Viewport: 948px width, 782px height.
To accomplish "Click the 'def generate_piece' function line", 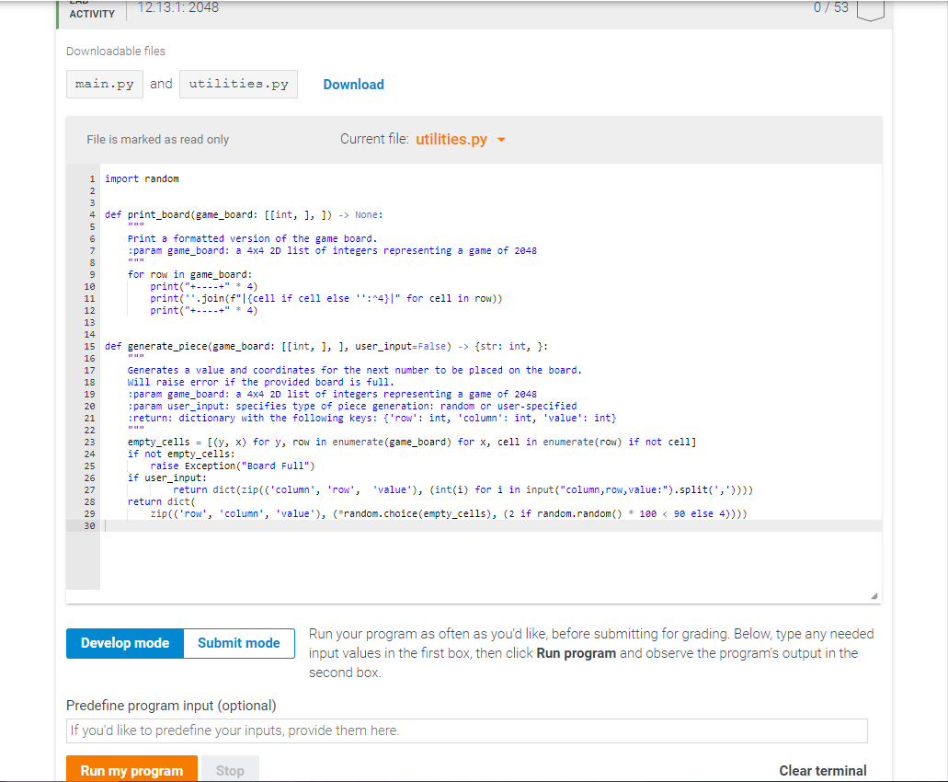I will (x=326, y=347).
